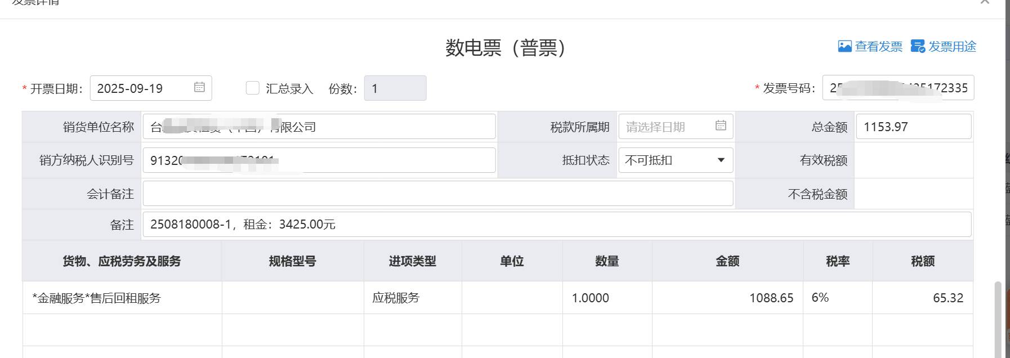Open the 查看发票 link
Image resolution: width=1010 pixels, height=358 pixels.
pyautogui.click(x=878, y=47)
